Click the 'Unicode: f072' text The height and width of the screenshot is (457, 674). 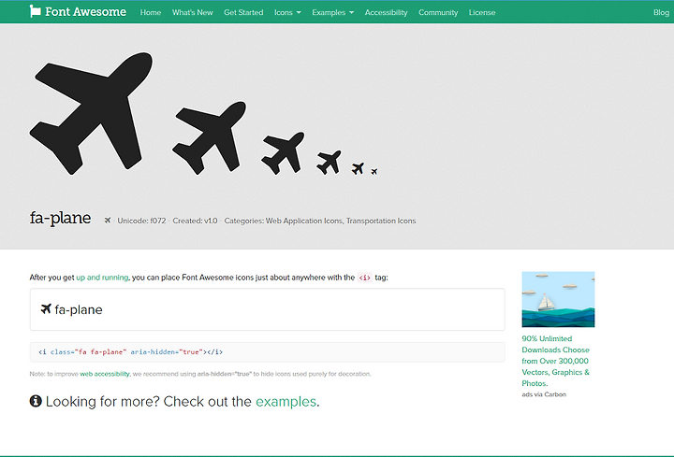(141, 221)
